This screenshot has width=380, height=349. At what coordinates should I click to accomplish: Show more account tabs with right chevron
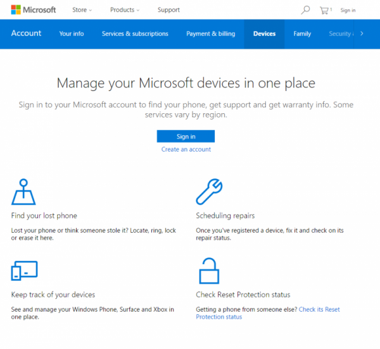[x=362, y=34]
